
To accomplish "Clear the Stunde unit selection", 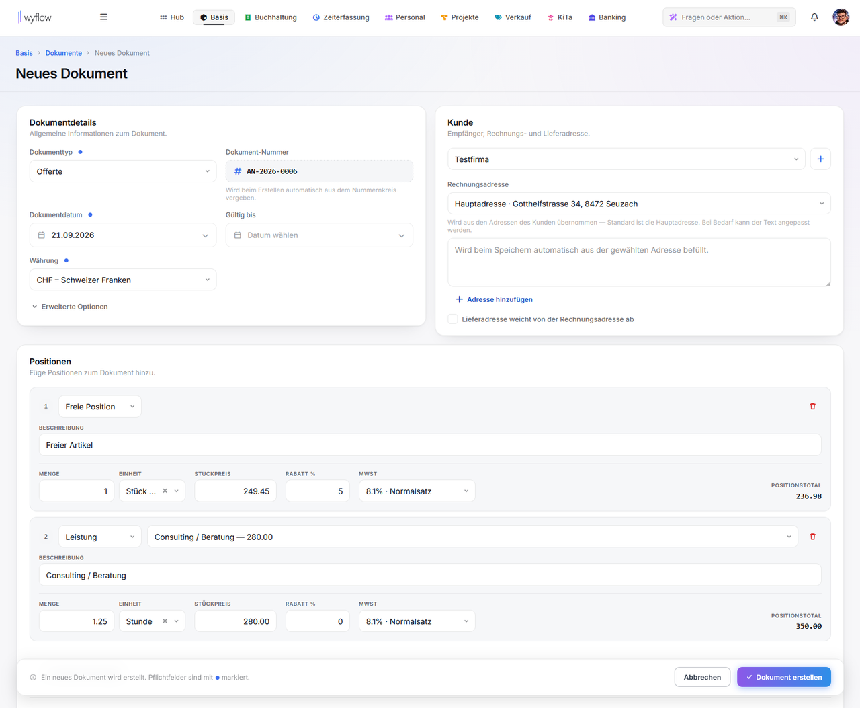I will [165, 621].
